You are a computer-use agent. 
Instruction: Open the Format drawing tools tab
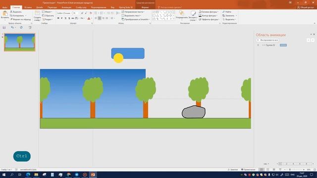[x=145, y=7]
